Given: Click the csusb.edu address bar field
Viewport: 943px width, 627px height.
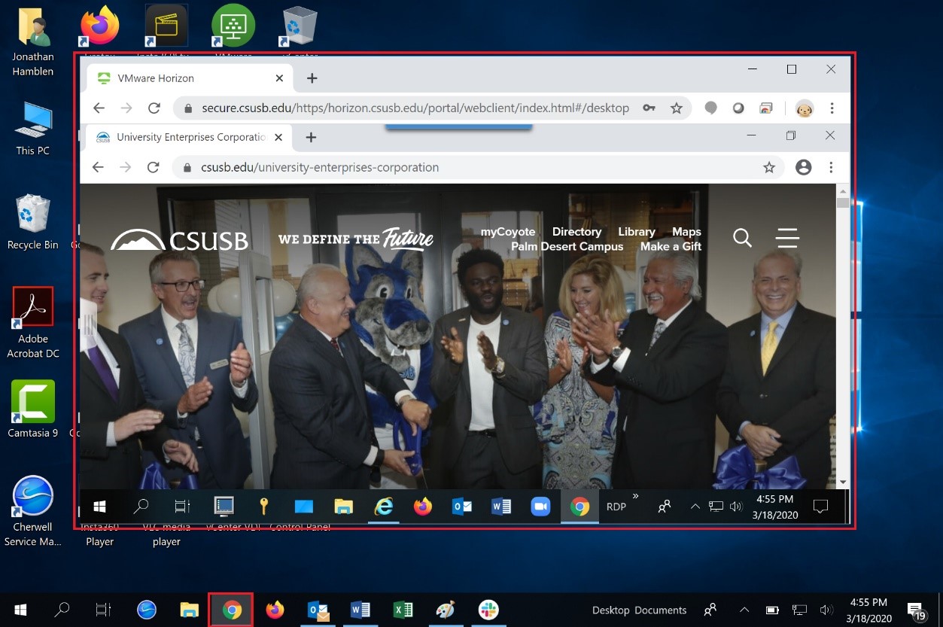Looking at the screenshot, I should click(x=467, y=168).
